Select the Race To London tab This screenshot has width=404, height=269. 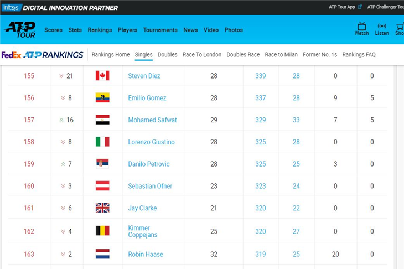(x=202, y=55)
